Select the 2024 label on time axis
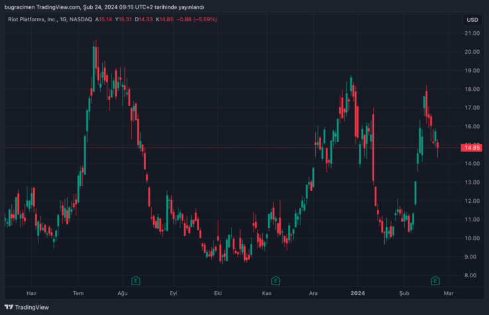The width and height of the screenshot is (489, 315). [358, 292]
